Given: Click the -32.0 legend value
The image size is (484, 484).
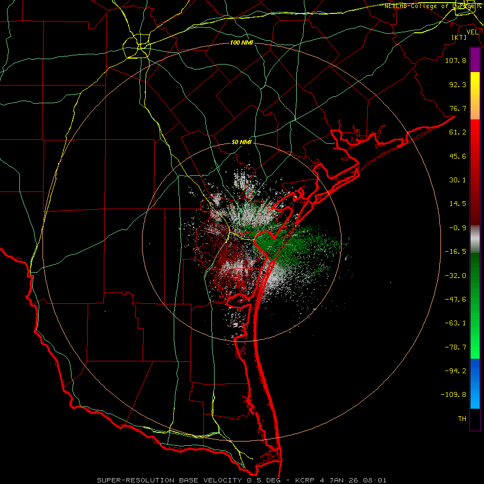Looking at the screenshot, I should (455, 276).
